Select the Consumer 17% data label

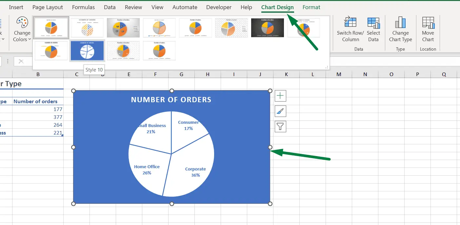[x=188, y=125]
